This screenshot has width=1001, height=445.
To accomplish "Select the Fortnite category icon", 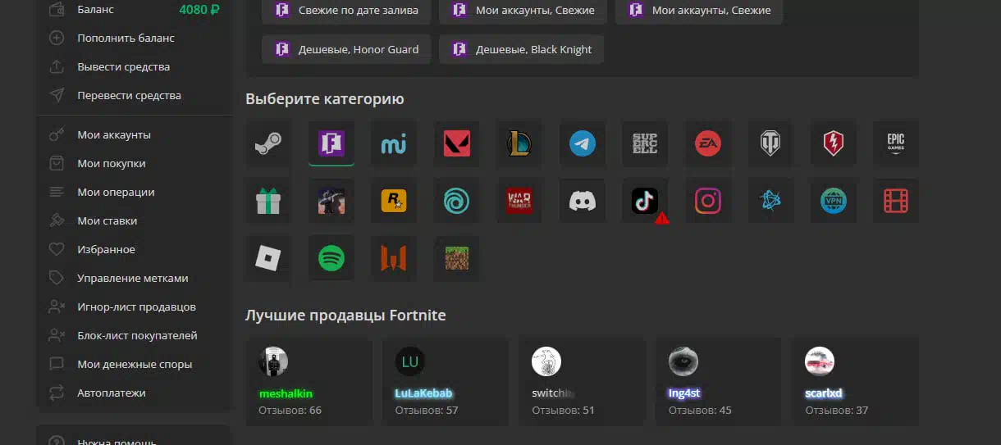I will tap(331, 143).
